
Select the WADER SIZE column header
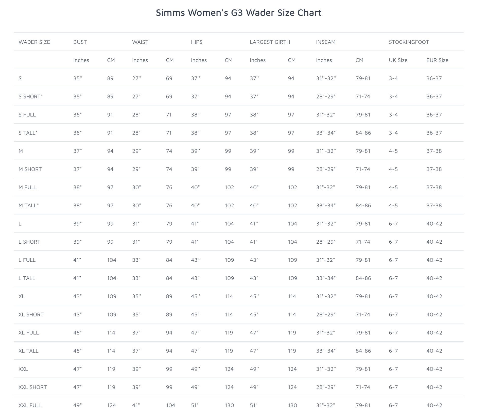(34, 42)
